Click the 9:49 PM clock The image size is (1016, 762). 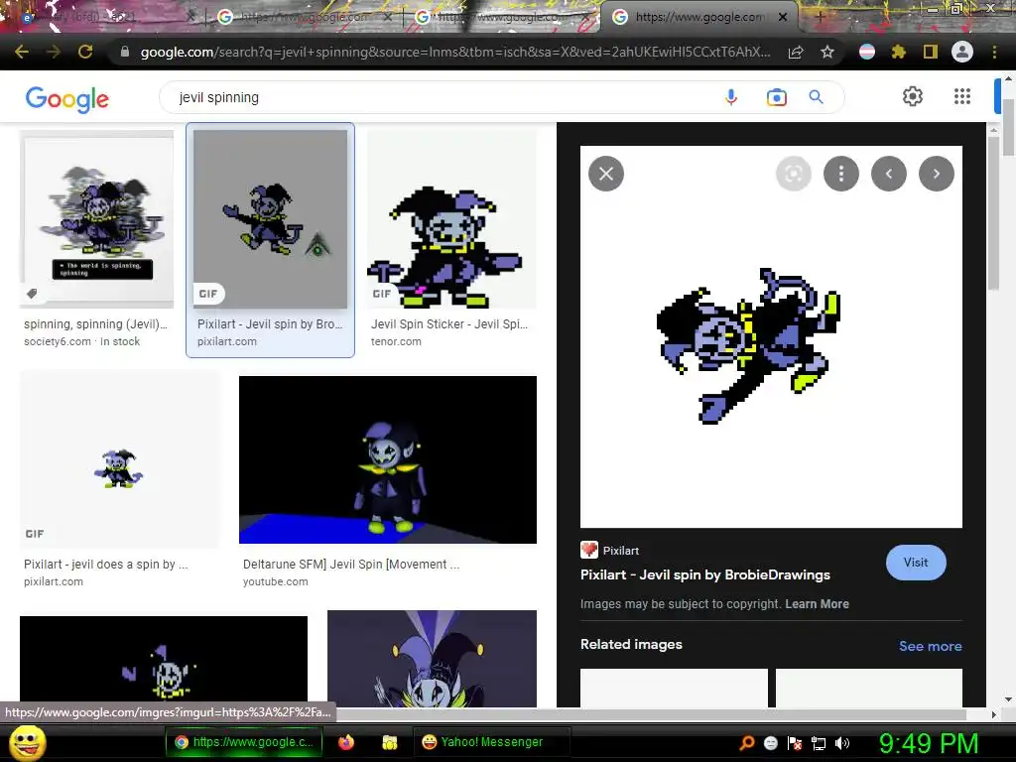(928, 743)
